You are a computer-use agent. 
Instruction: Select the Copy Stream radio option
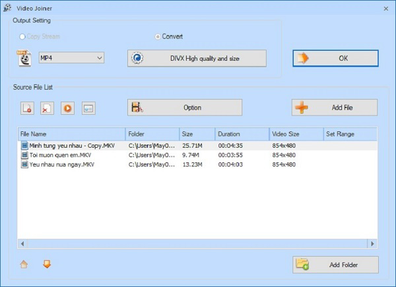click(x=24, y=37)
